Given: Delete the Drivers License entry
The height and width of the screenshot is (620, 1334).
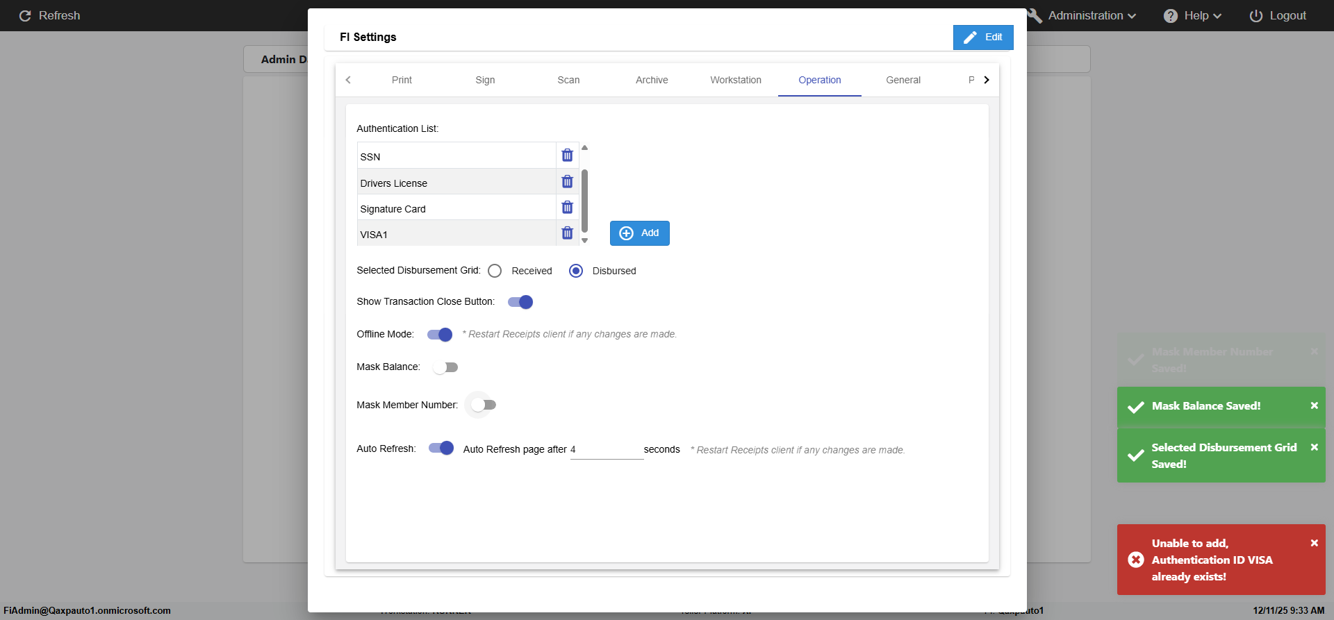Looking at the screenshot, I should [x=567, y=182].
